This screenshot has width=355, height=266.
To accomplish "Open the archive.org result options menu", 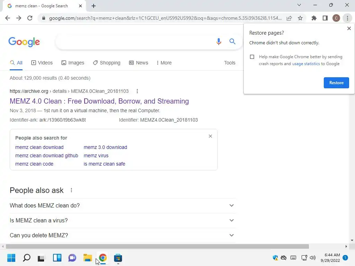I will tap(137, 91).
